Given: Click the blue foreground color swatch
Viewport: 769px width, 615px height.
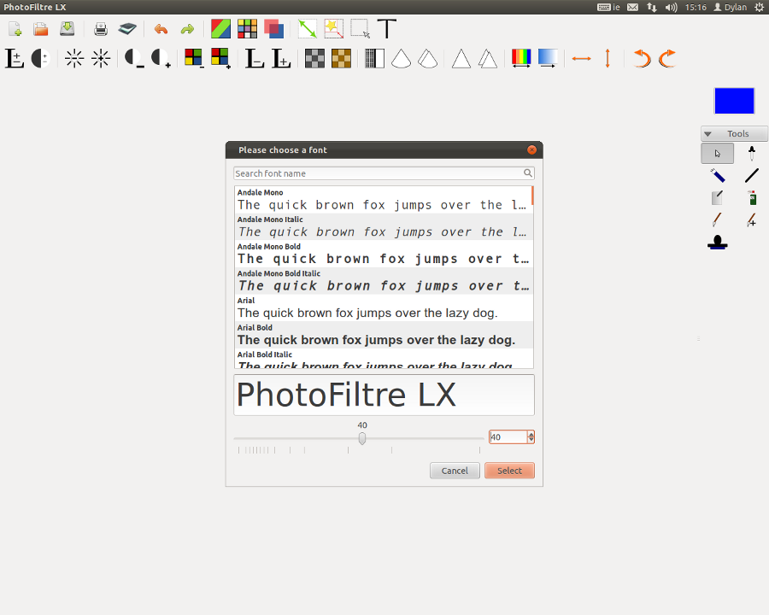Looking at the screenshot, I should point(734,101).
